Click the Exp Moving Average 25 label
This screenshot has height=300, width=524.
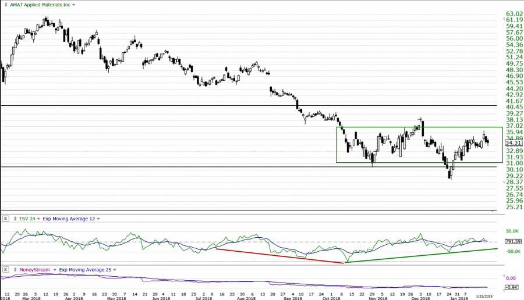coord(85,270)
